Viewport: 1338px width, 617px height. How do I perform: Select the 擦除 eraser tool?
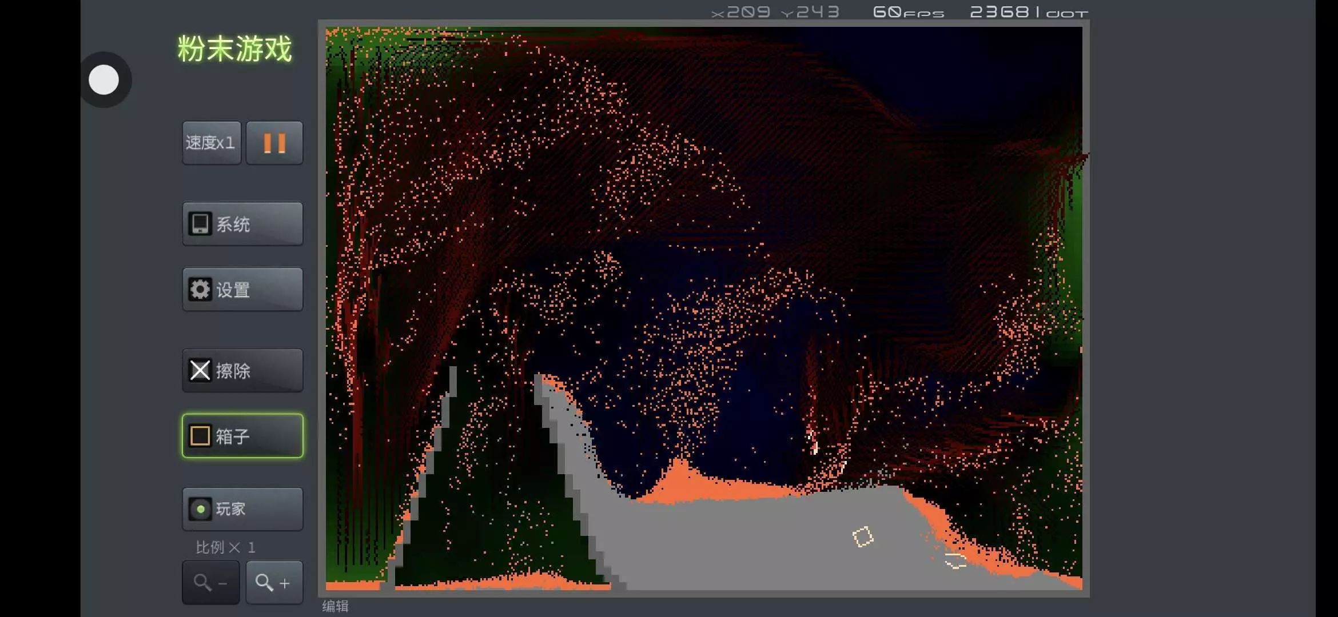(242, 371)
